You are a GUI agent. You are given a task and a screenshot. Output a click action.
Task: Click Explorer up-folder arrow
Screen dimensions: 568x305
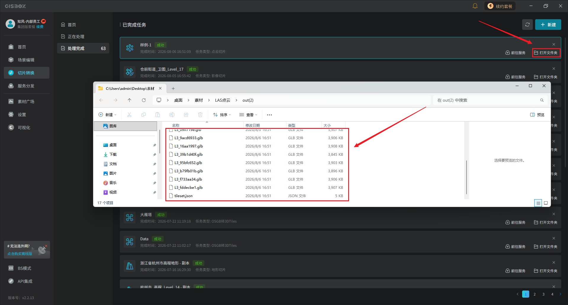130,100
